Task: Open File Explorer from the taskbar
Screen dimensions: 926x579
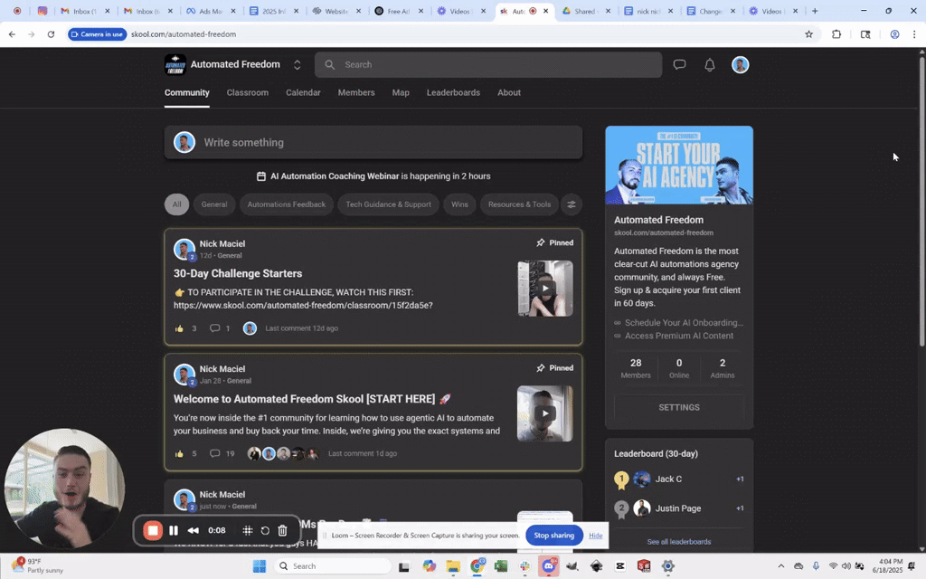Action: tap(453, 566)
